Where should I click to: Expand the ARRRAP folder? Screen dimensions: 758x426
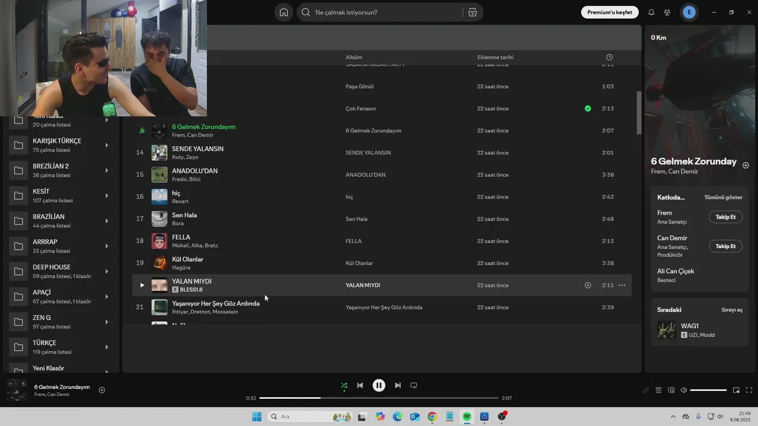point(107,246)
